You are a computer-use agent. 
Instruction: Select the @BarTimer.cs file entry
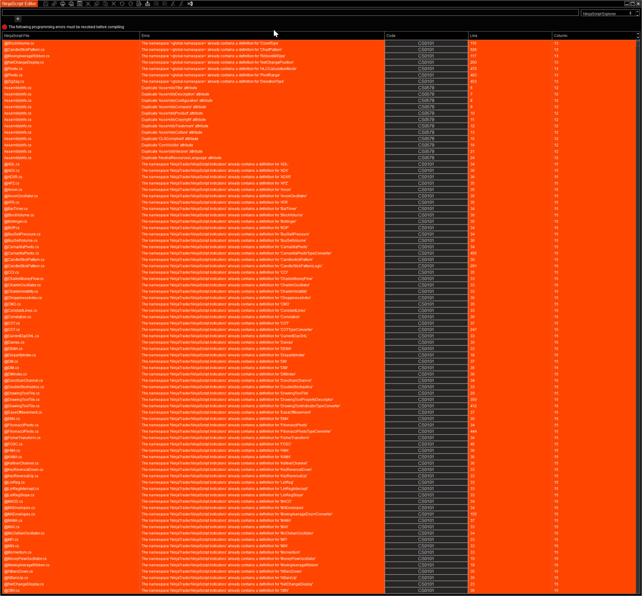pyautogui.click(x=16, y=209)
